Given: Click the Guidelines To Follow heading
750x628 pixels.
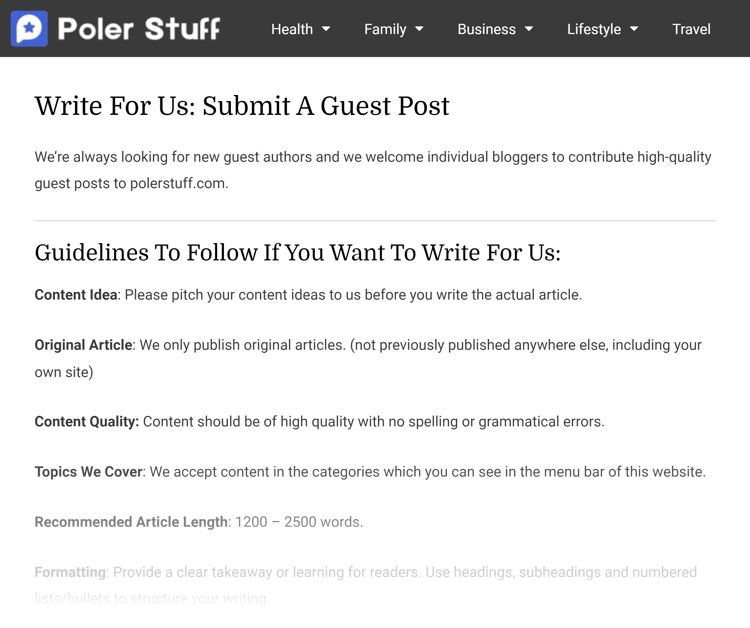Looking at the screenshot, I should pos(297,253).
